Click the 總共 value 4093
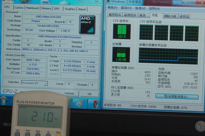The width and height of the screenshot is (205, 136). coord(148,72)
